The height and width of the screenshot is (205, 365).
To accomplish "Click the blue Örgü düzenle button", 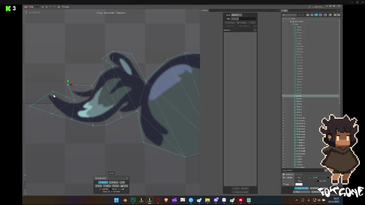I will [x=301, y=188].
